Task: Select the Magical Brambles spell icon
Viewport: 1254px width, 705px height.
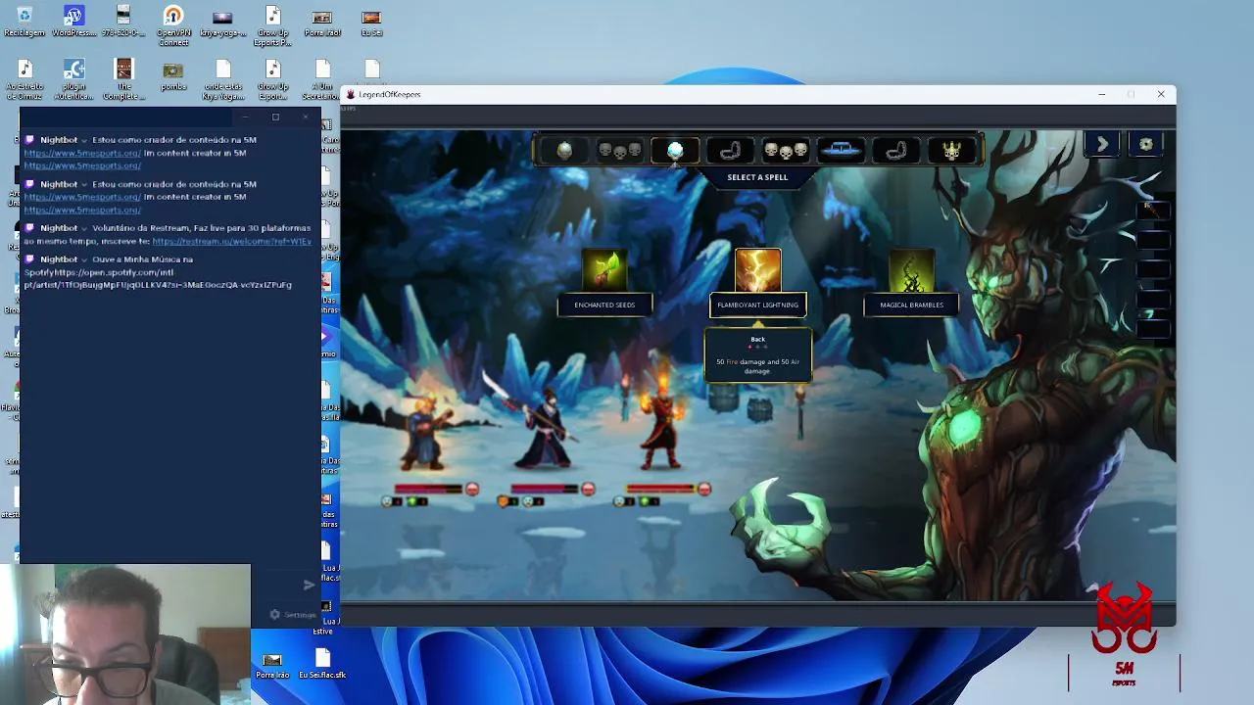Action: (x=911, y=270)
